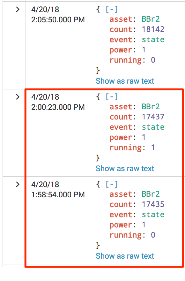Select asset value BBr2 in top event
Viewport: 185px width, 281px height.
(151, 19)
